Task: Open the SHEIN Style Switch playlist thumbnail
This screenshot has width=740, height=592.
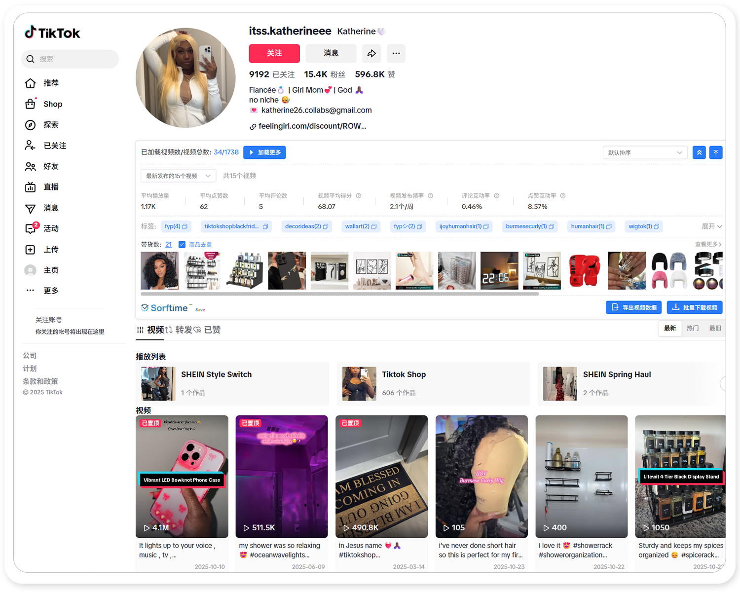Action: (x=157, y=384)
